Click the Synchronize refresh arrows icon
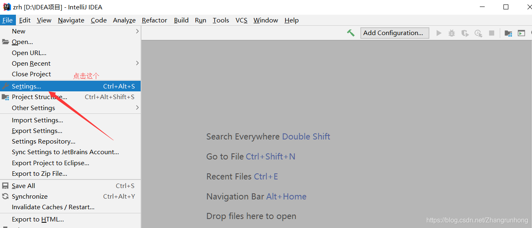 click(5, 196)
